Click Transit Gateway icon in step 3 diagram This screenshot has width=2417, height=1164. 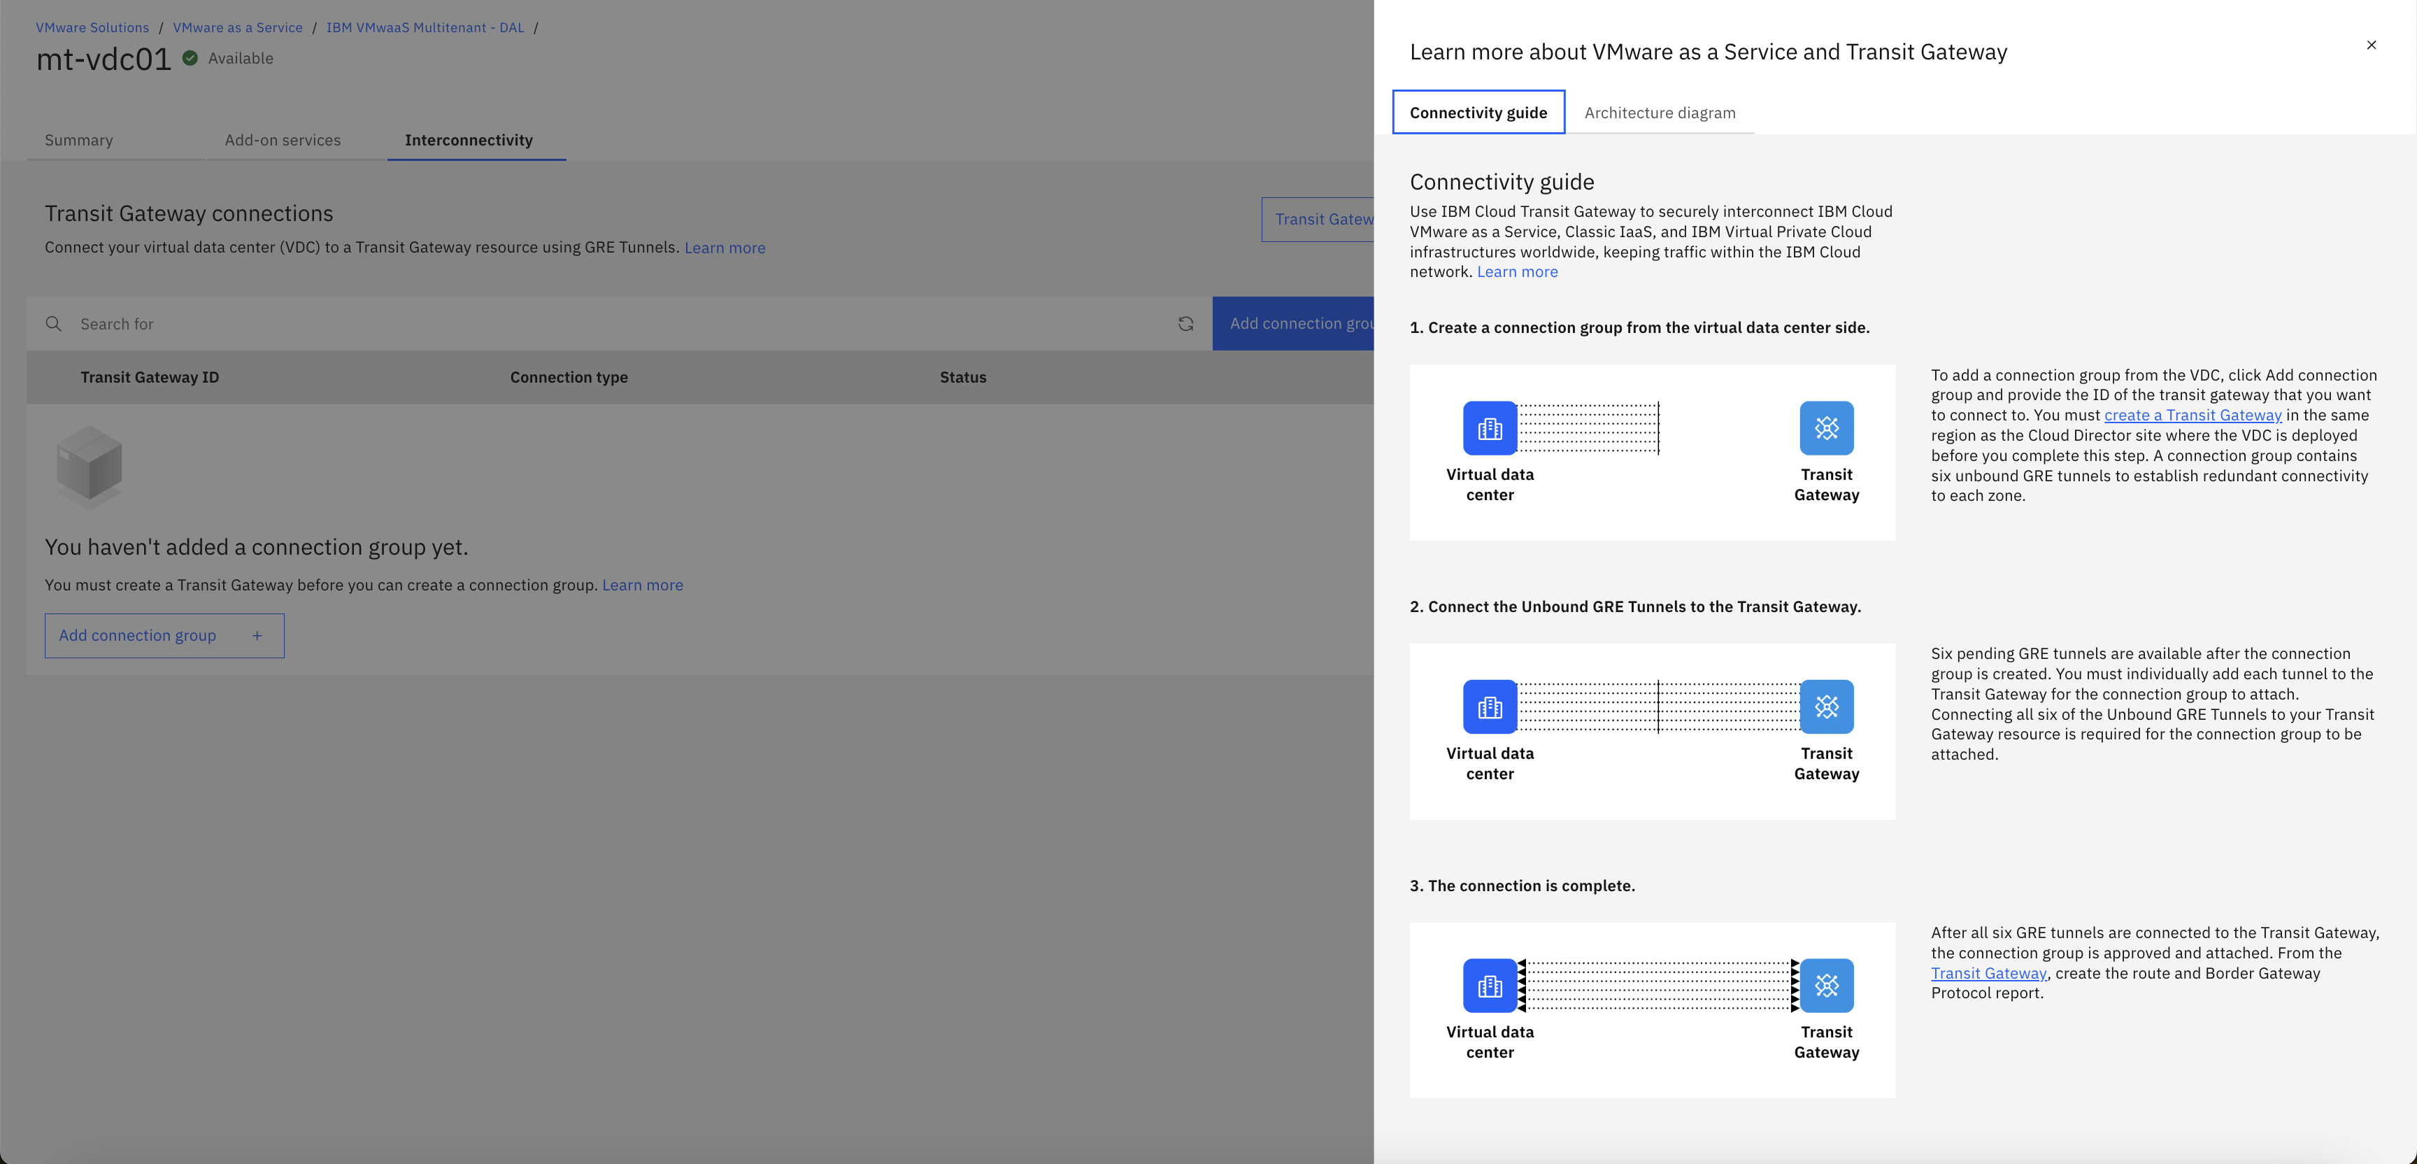tap(1826, 986)
